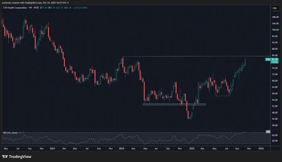282x162 pixels.
Task: Click the CVS Health Corporation symbol title
Action: [x=15, y=8]
